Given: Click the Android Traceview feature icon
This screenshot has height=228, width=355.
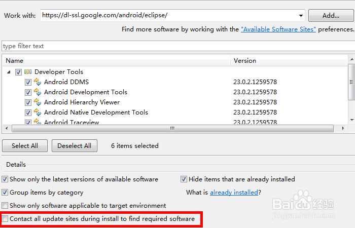Looking at the screenshot, I should click(x=38, y=122).
